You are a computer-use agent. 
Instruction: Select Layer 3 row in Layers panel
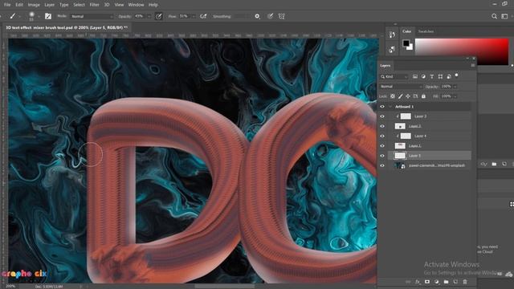430,116
